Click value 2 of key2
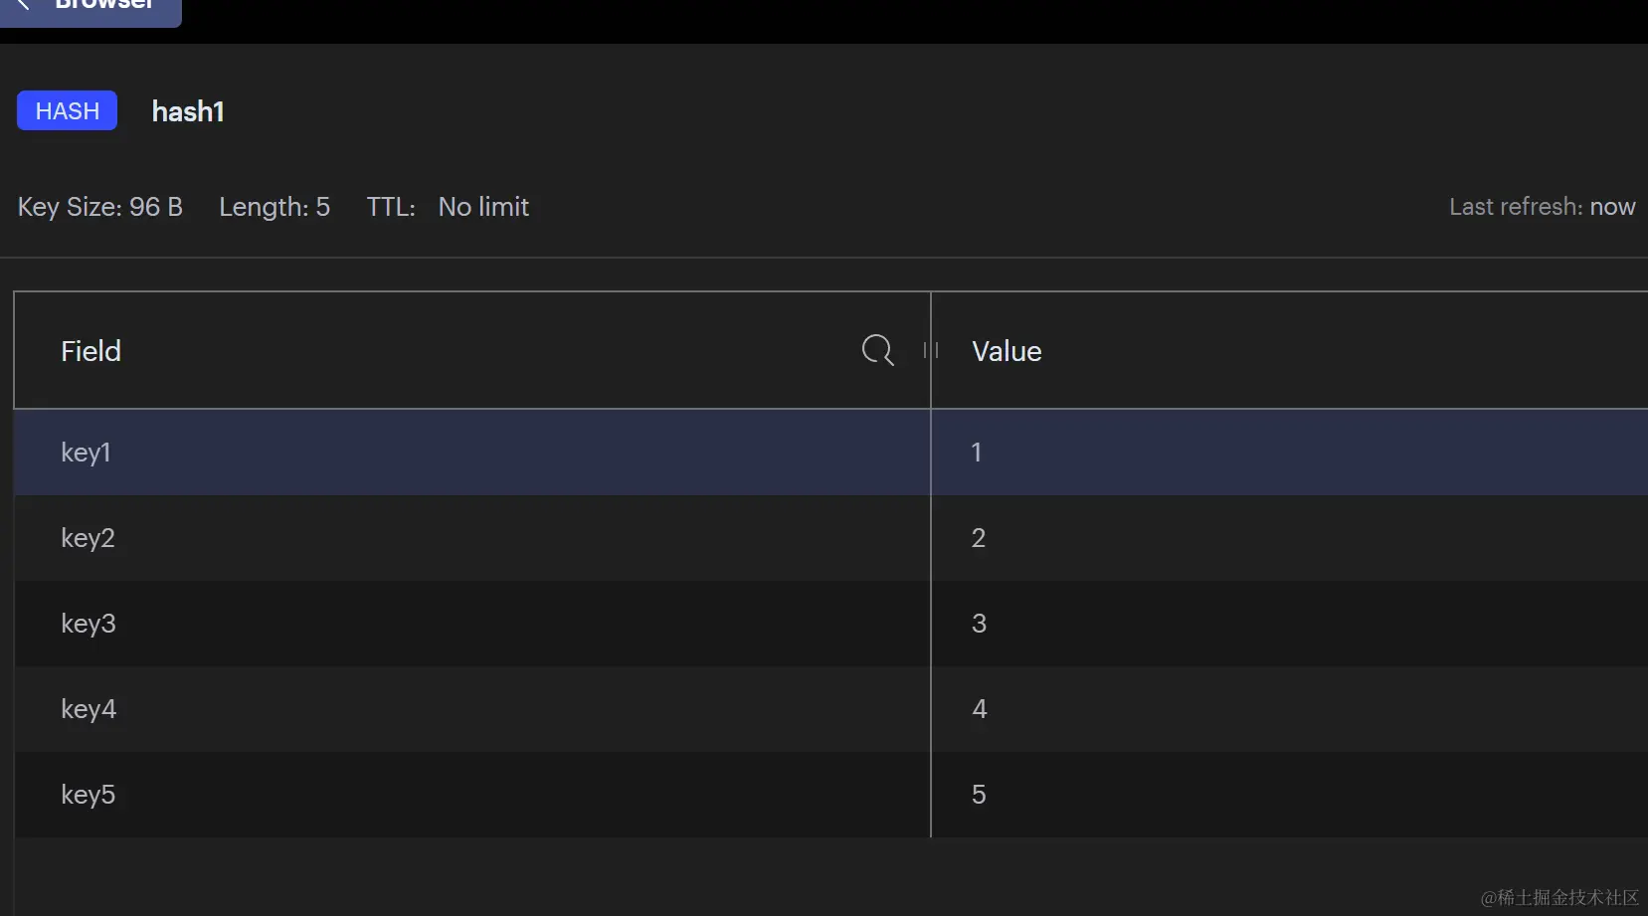 pyautogui.click(x=979, y=538)
